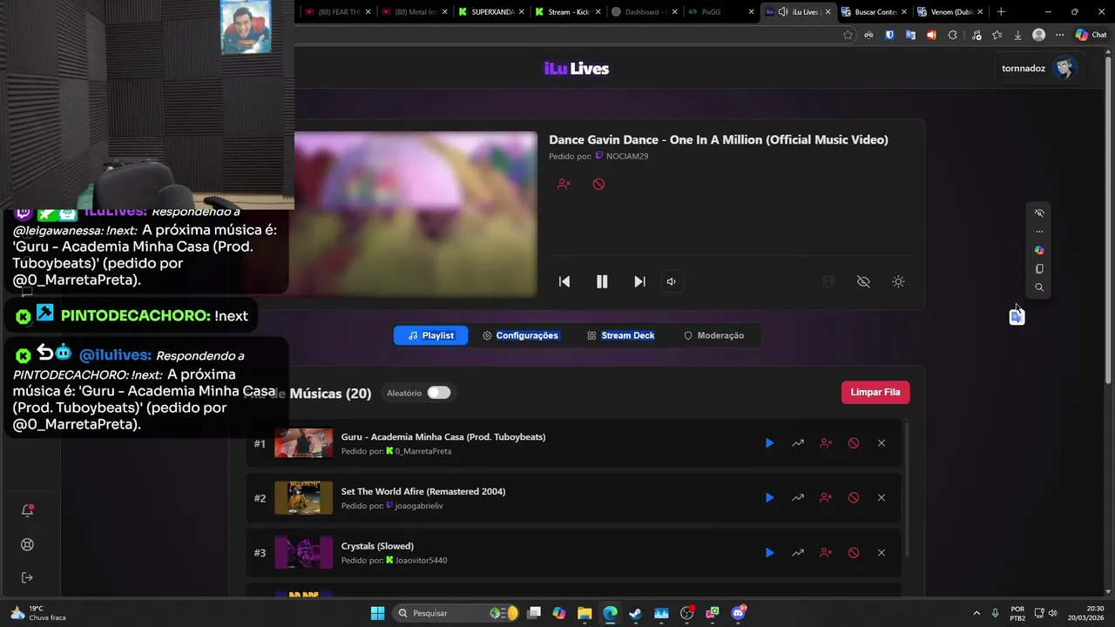The height and width of the screenshot is (627, 1115).
Task: Click the floating translate icon
Action: coord(1017,317)
